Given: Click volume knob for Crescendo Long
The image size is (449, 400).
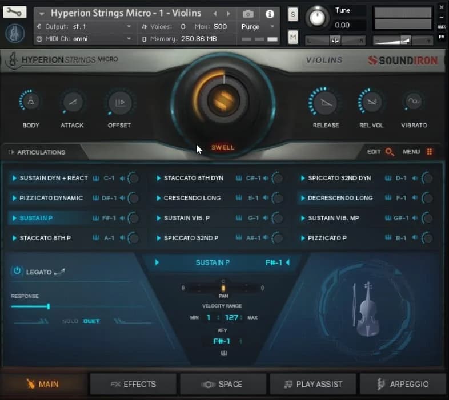Looking at the screenshot, I should pos(277,198).
